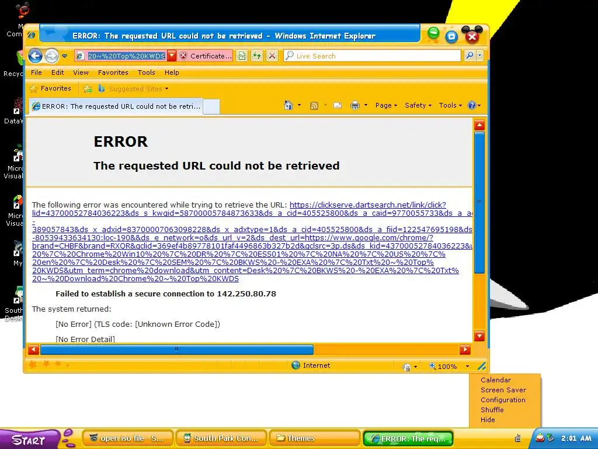The width and height of the screenshot is (598, 449).
Task: Minimize Internet Explorer with green button
Action: (433, 33)
